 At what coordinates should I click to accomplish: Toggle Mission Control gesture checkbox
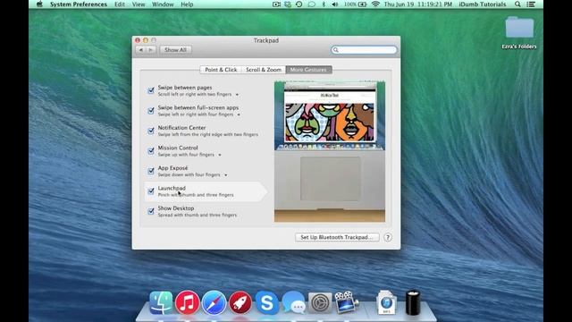(151, 150)
